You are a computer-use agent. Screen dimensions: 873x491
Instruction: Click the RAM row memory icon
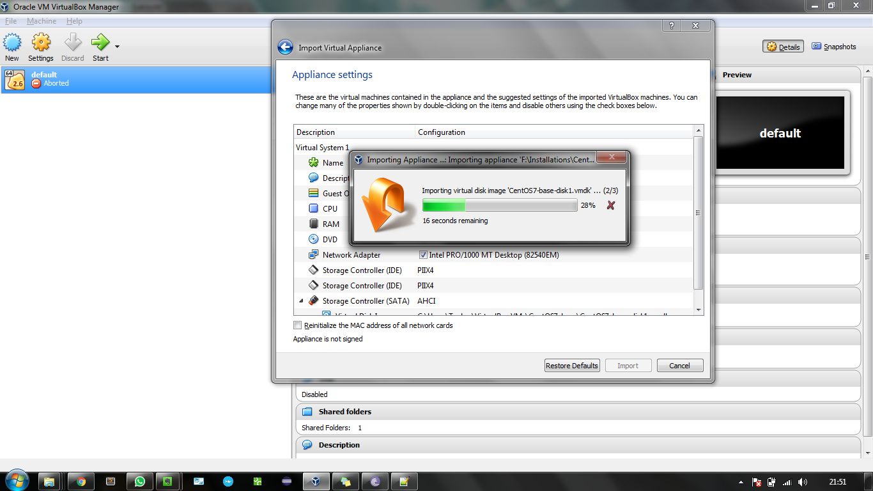click(314, 224)
